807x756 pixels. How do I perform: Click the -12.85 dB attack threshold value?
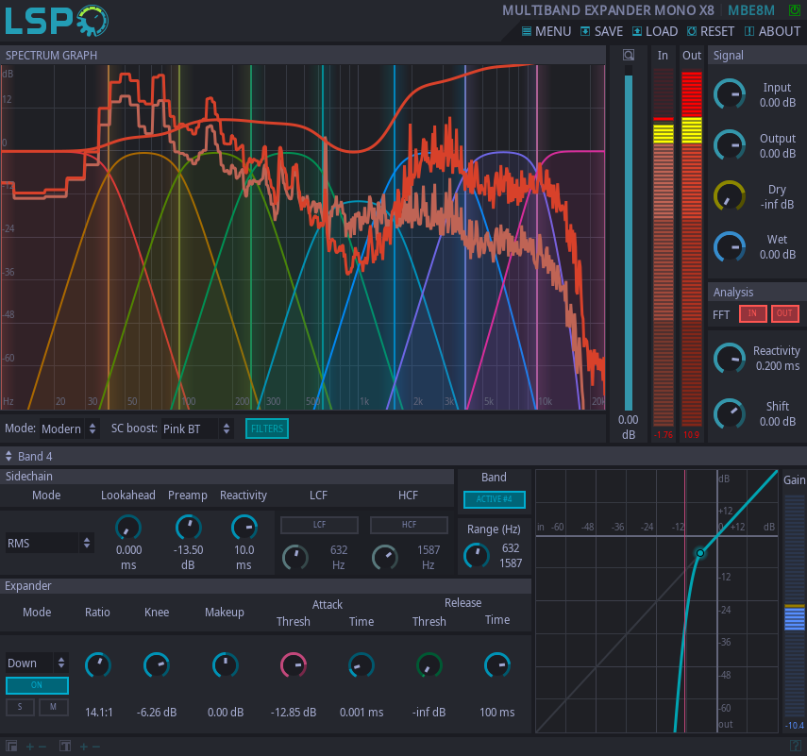point(294,713)
